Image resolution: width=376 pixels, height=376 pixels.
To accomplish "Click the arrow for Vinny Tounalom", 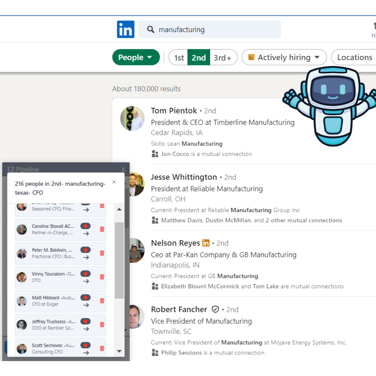I will pos(86,281).
